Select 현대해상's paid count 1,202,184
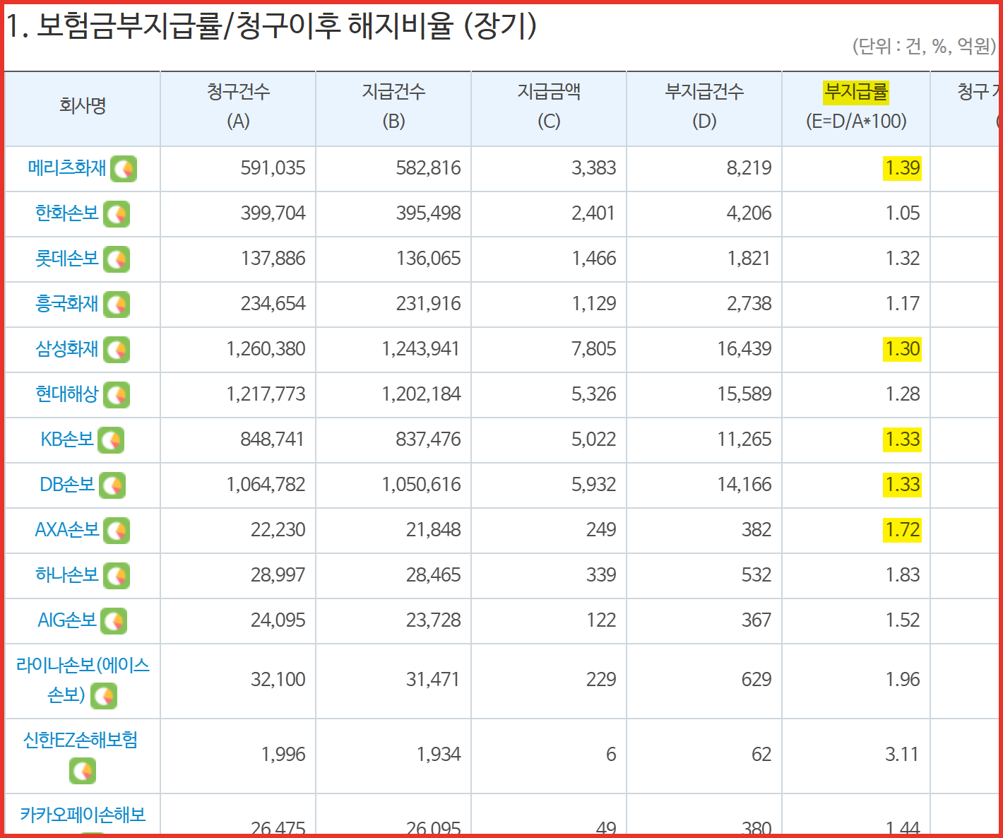The width and height of the screenshot is (1003, 838). pos(421,394)
